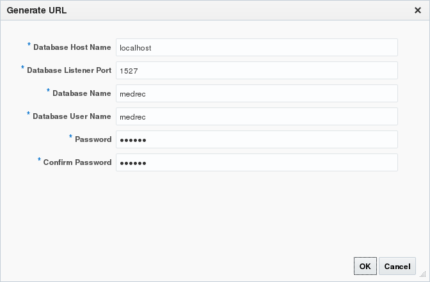Click the Database Listener Port label
Screen dimensions: 430x282
pos(69,70)
